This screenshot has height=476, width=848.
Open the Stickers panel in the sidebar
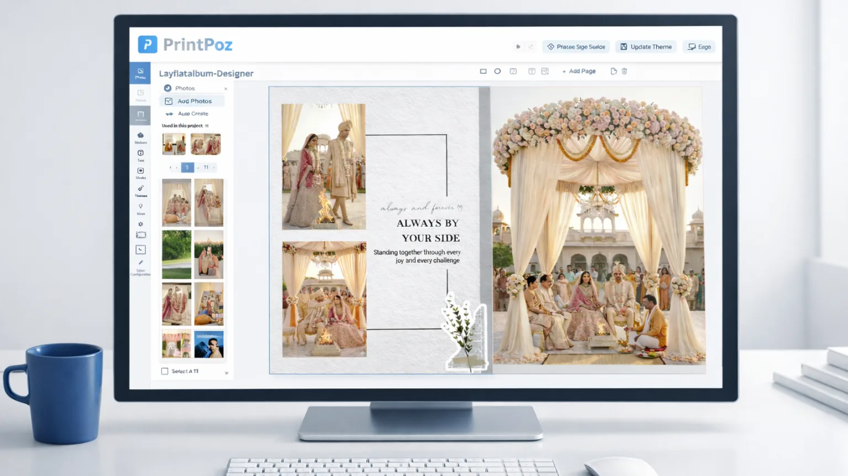point(141,137)
